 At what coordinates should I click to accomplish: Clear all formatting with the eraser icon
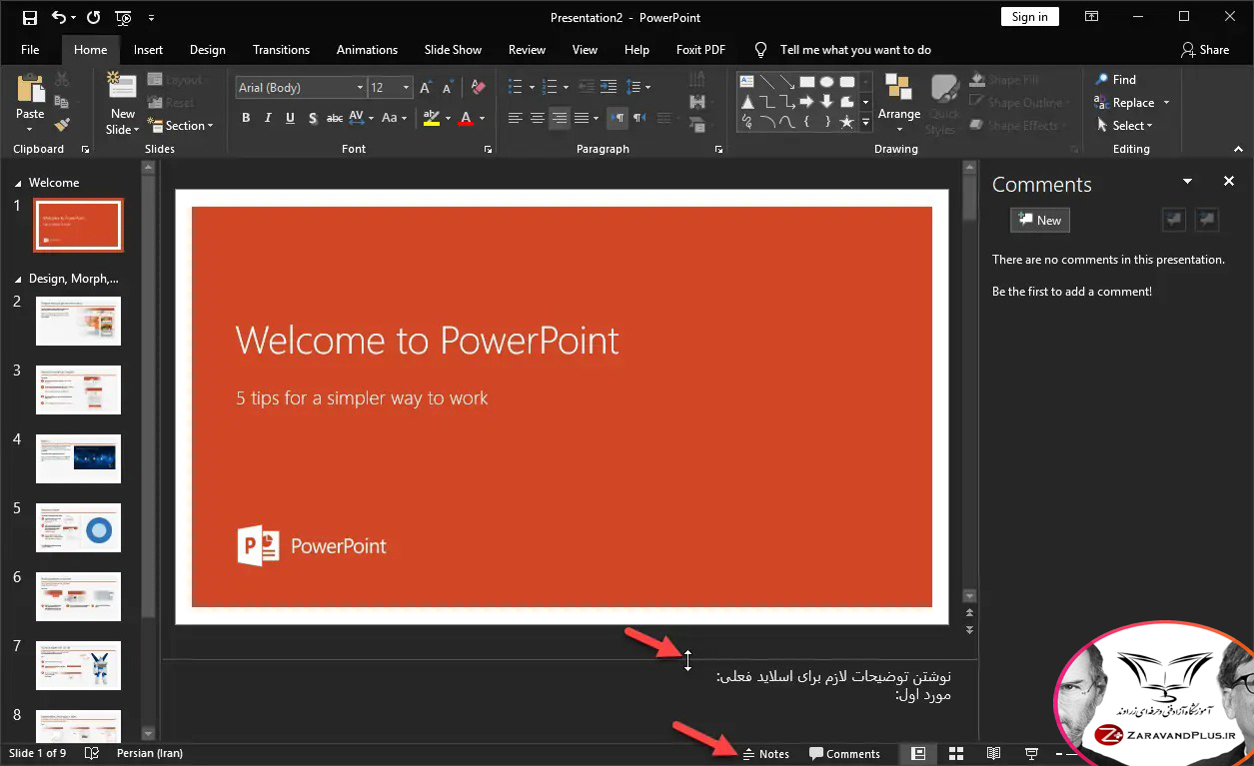coord(477,88)
